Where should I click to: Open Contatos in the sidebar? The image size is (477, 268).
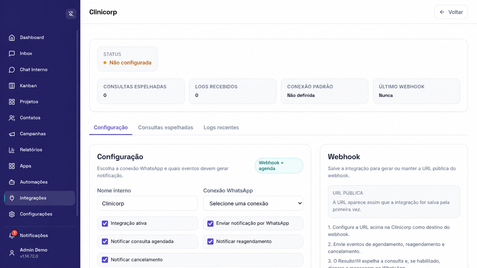click(40, 118)
